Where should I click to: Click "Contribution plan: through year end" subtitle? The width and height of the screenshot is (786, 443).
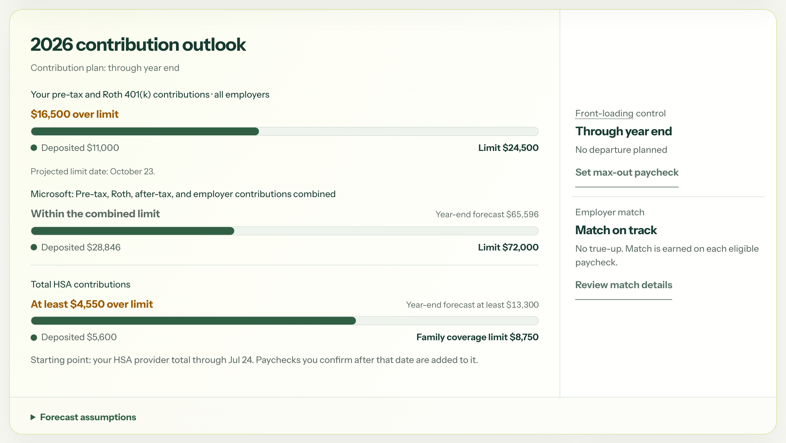tap(105, 68)
